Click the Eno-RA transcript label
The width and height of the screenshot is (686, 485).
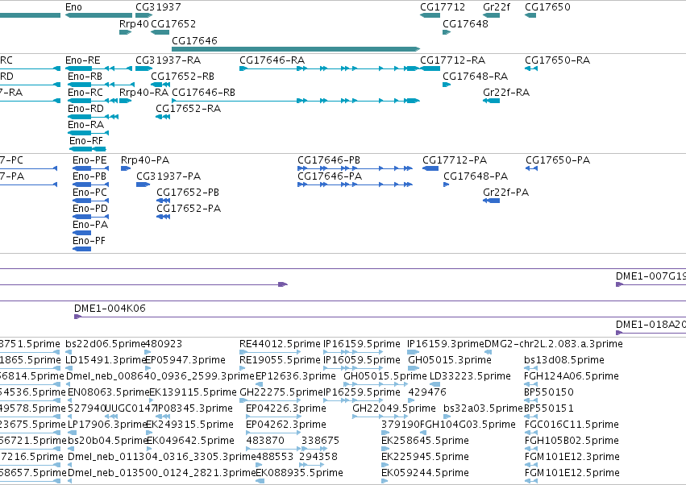coord(85,125)
